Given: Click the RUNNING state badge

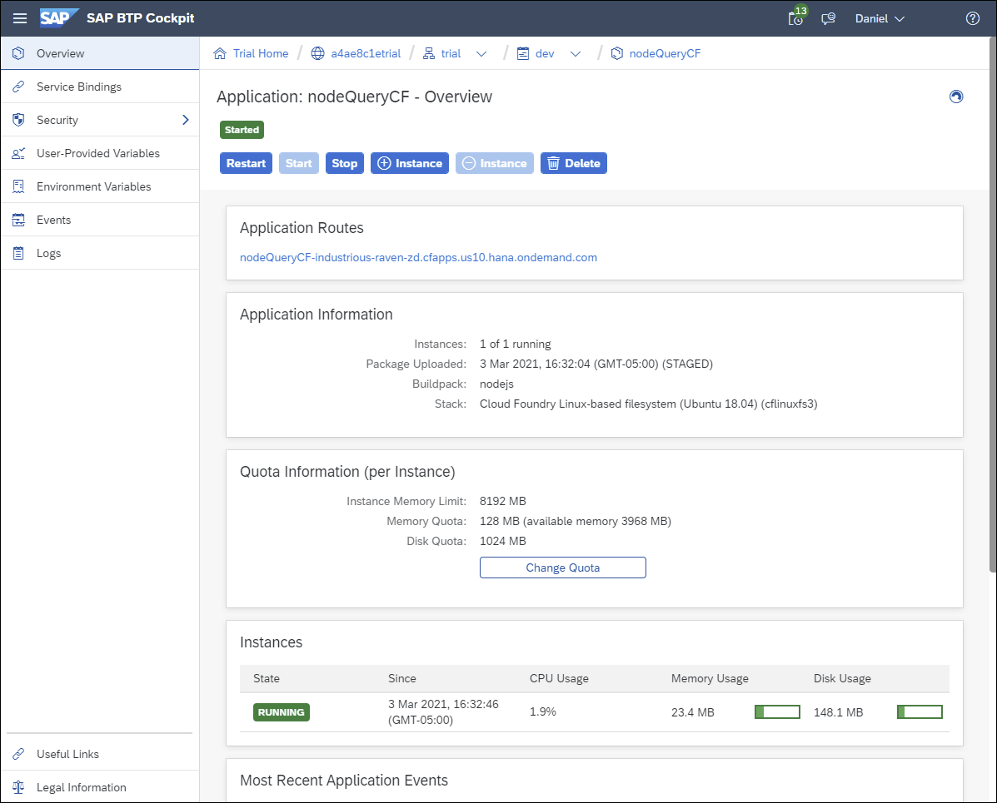Looking at the screenshot, I should (x=281, y=712).
